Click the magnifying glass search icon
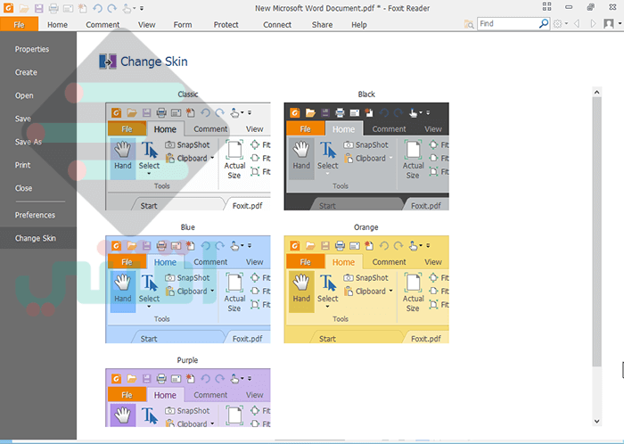The width and height of the screenshot is (624, 444). click(544, 24)
